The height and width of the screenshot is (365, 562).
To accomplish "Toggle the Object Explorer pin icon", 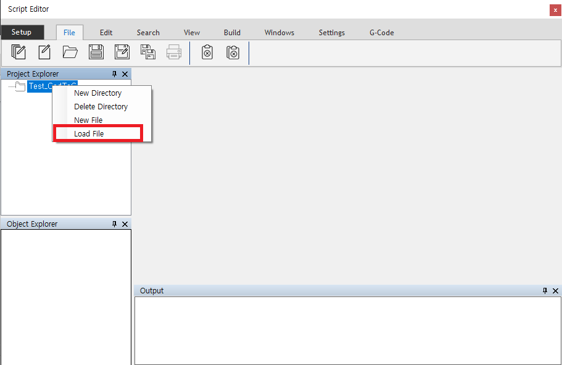I will tap(114, 224).
